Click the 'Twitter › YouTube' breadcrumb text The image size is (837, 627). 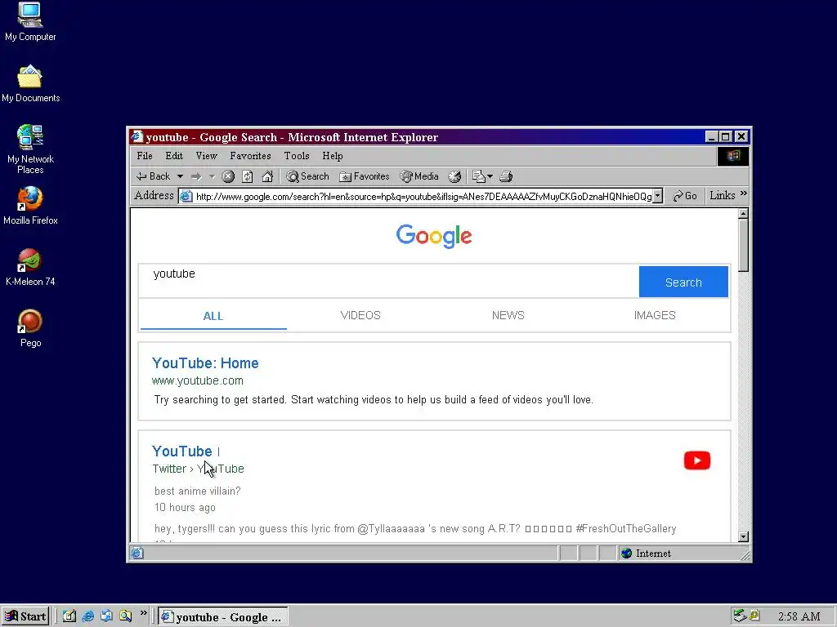[x=198, y=469]
